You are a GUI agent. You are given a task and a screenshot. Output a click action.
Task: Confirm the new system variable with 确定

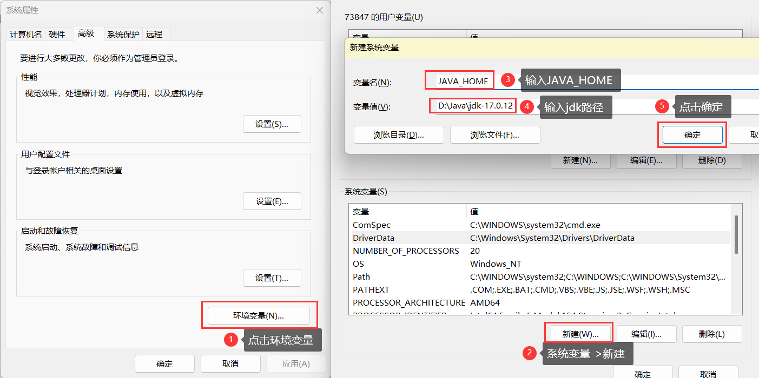pyautogui.click(x=692, y=135)
